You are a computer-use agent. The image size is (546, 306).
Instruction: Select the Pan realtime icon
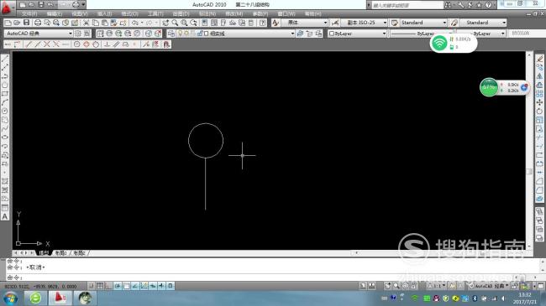[165, 23]
